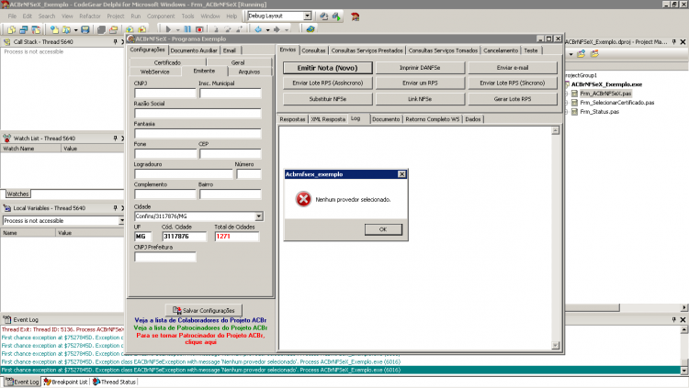Screen dimensions: 689x388
Task: Click the Help contents book icon
Action: [311, 29]
